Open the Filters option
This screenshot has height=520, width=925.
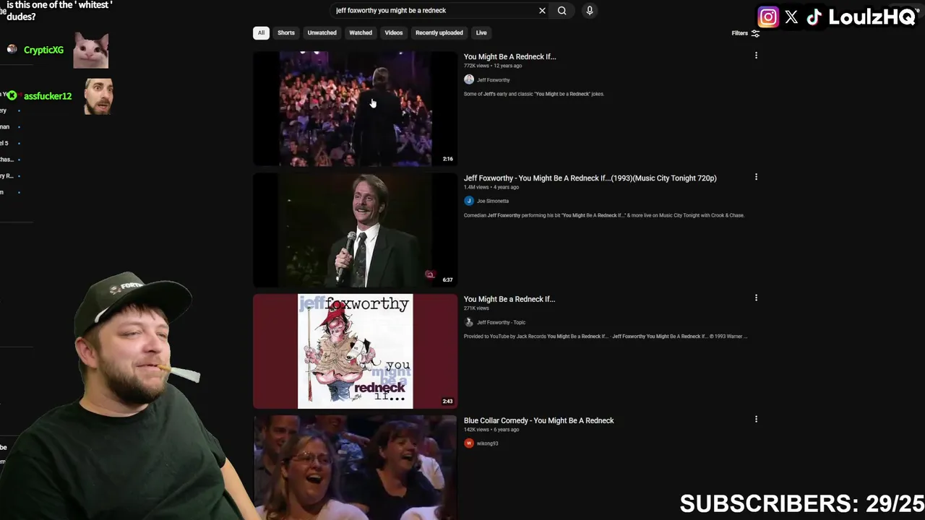(745, 33)
